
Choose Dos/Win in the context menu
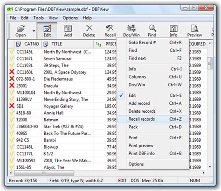tap(153, 85)
